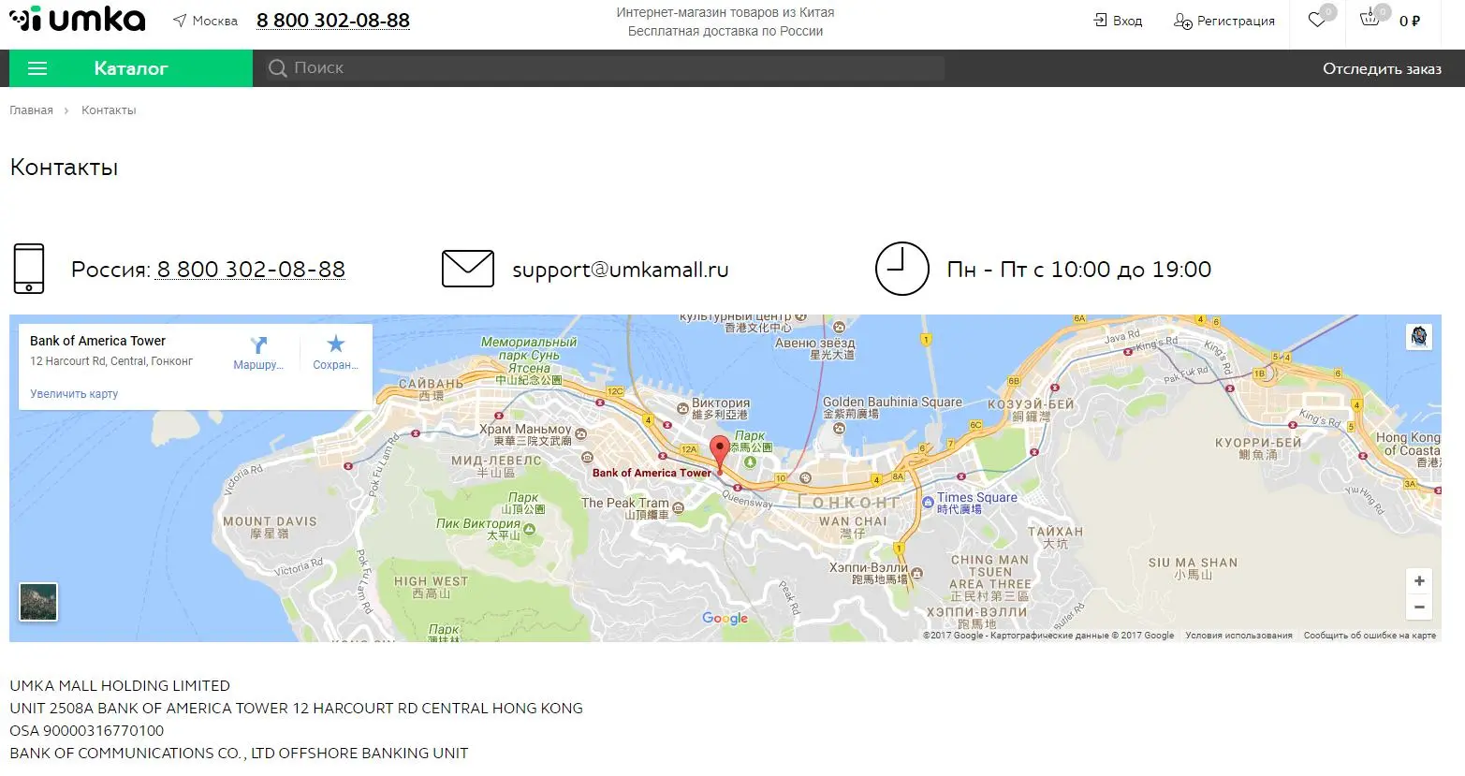The image size is (1465, 776).
Task: Open the wishlist heart icon
Action: click(x=1318, y=20)
